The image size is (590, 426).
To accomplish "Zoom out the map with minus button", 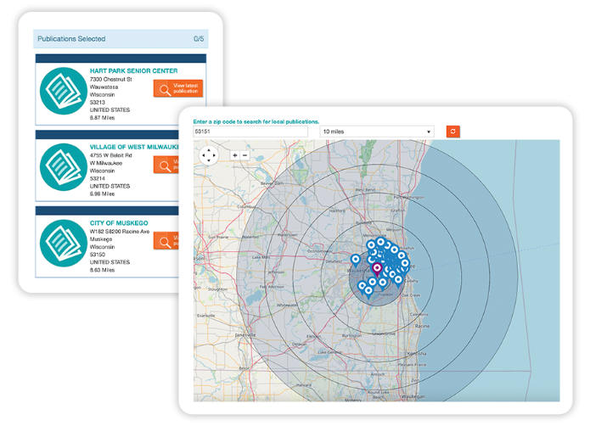I will point(245,155).
